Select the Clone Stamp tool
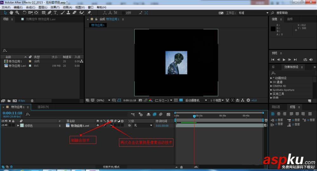Viewport: 317px width, 171px height. [68, 13]
